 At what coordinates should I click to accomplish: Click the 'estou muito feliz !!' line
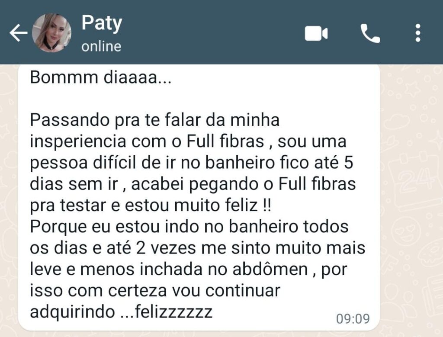coord(198,205)
